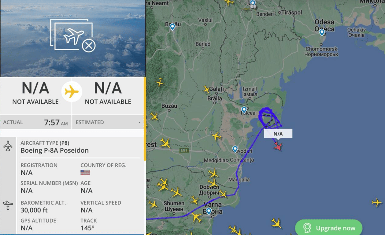Click the blue airport pin near Năvodari

pos(235,149)
